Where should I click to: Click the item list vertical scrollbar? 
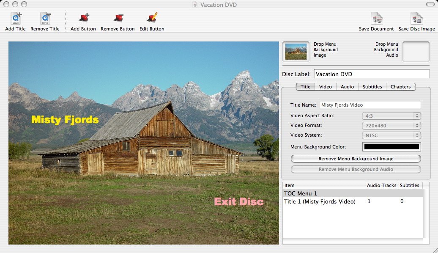(x=426, y=213)
